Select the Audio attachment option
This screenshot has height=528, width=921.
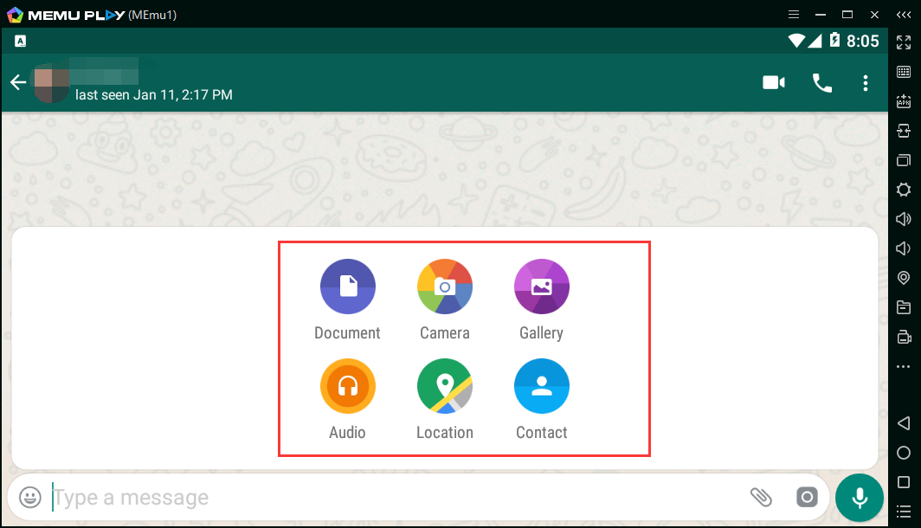pyautogui.click(x=348, y=386)
